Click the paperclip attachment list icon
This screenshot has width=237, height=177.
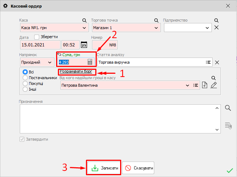228,125
